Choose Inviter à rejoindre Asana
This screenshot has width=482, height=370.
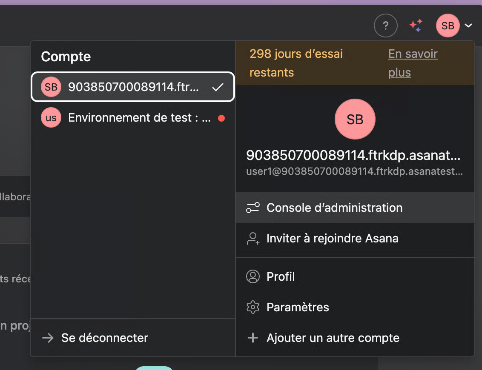(332, 238)
